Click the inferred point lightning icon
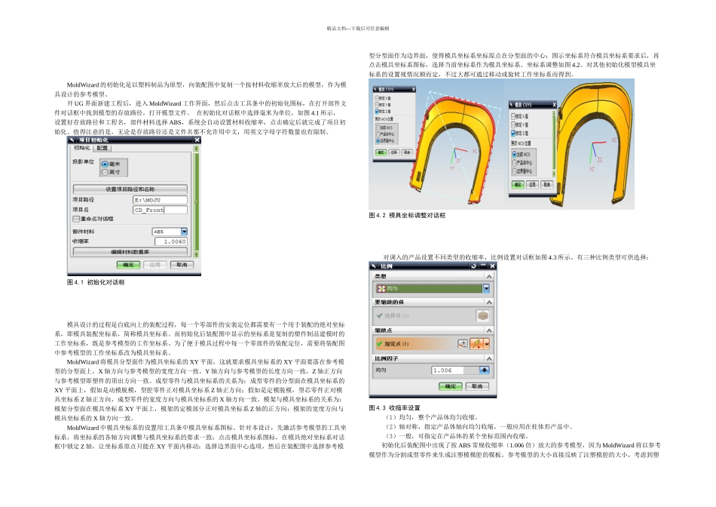This screenshot has width=716, height=507. (477, 344)
